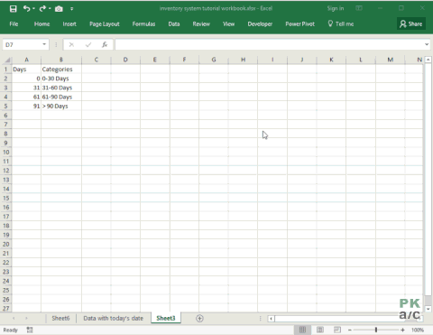Open the Customize Quick Access Toolbar dropdown
433x335 pixels.
pyautogui.click(x=72, y=9)
